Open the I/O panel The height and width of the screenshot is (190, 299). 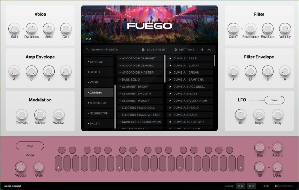pyautogui.click(x=206, y=49)
